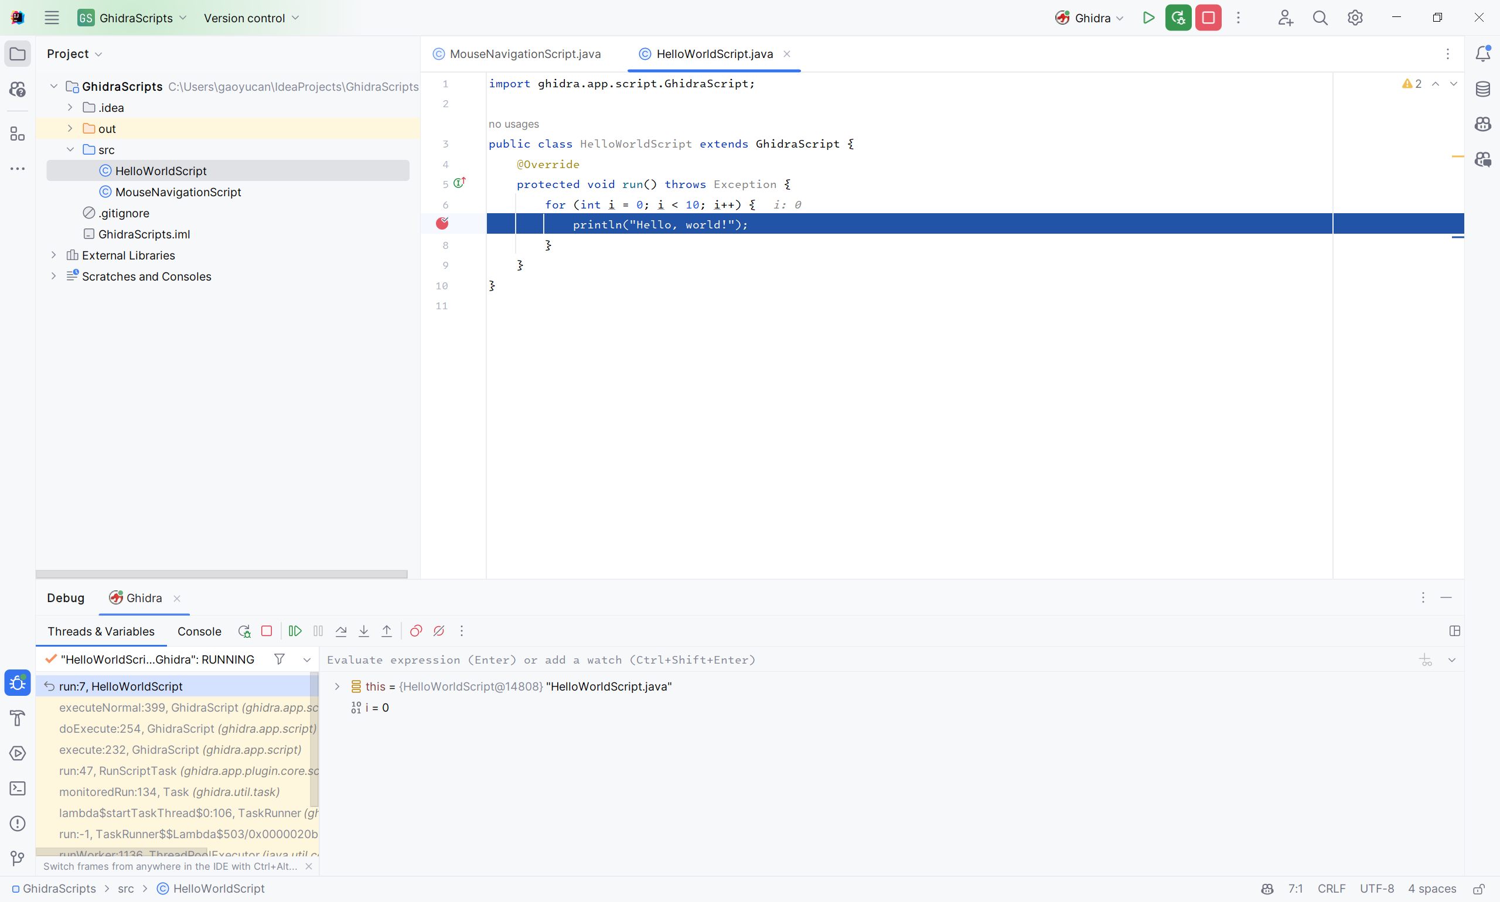The image size is (1500, 902).
Task: Click the Project panel horizontal scrollbar
Action: (221, 574)
